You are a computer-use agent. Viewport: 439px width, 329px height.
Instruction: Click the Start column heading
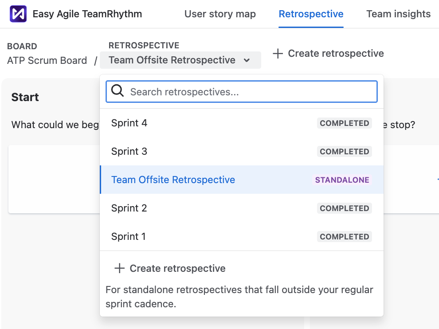click(x=25, y=97)
